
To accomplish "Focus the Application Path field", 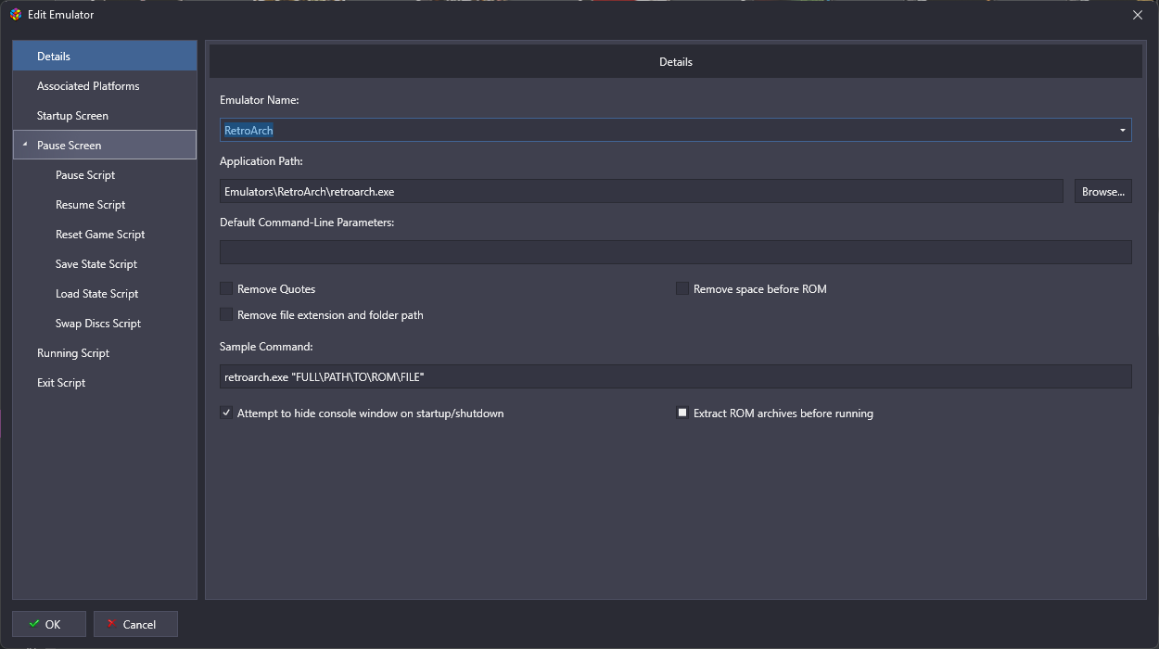I will 642,192.
